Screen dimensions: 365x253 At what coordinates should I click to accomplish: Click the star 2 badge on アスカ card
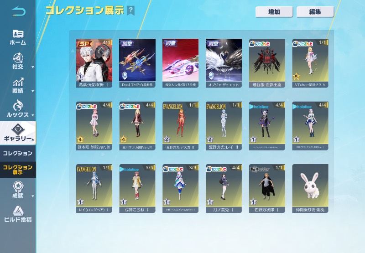[167, 139]
